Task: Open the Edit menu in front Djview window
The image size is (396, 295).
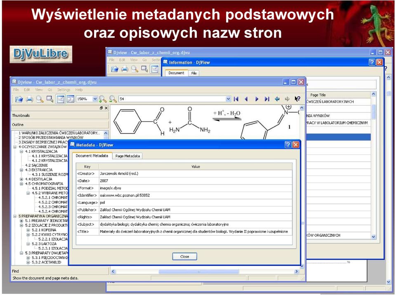Action: tap(27, 90)
